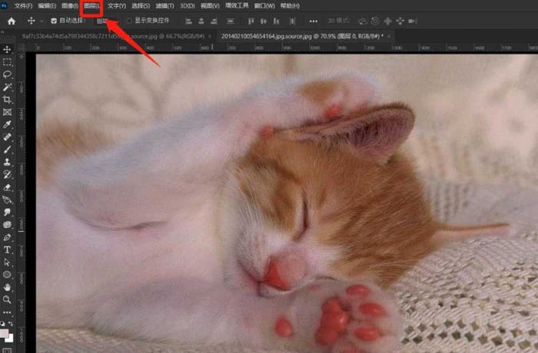Click the foreground color swatch
Viewport: 538px width, 353px height.
point(5,334)
